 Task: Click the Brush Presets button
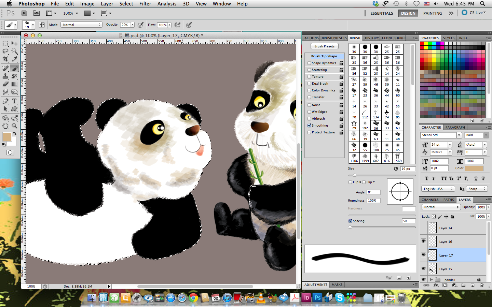click(x=325, y=46)
